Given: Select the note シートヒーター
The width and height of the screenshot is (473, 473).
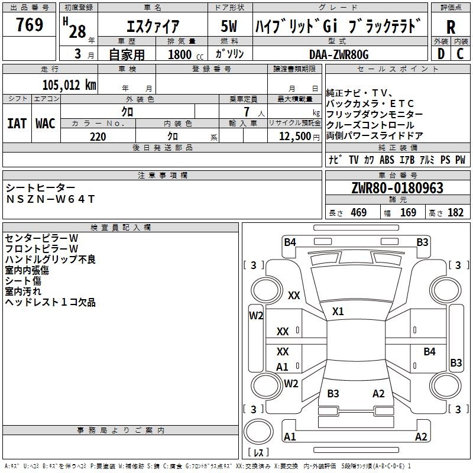Looking at the screenshot, I should [x=40, y=188].
